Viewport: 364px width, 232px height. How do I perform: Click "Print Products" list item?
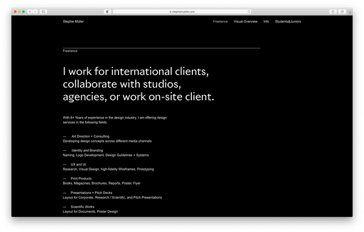tap(81, 178)
